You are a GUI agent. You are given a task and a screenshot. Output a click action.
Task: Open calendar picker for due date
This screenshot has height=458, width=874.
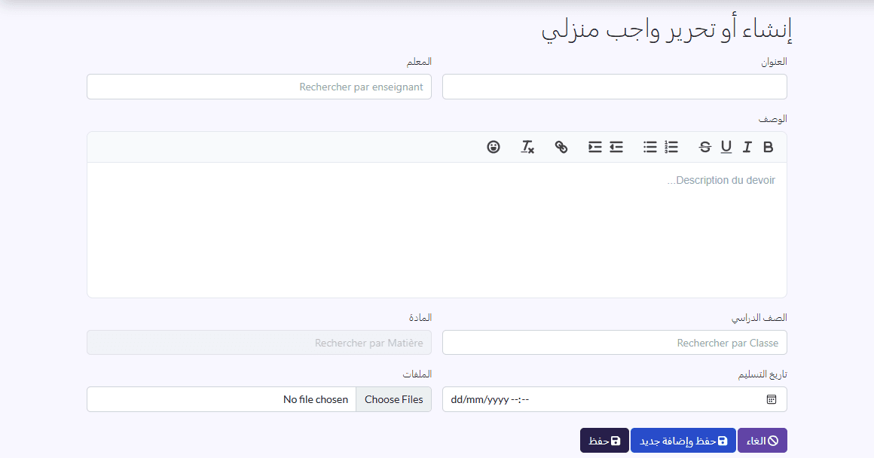[772, 399]
